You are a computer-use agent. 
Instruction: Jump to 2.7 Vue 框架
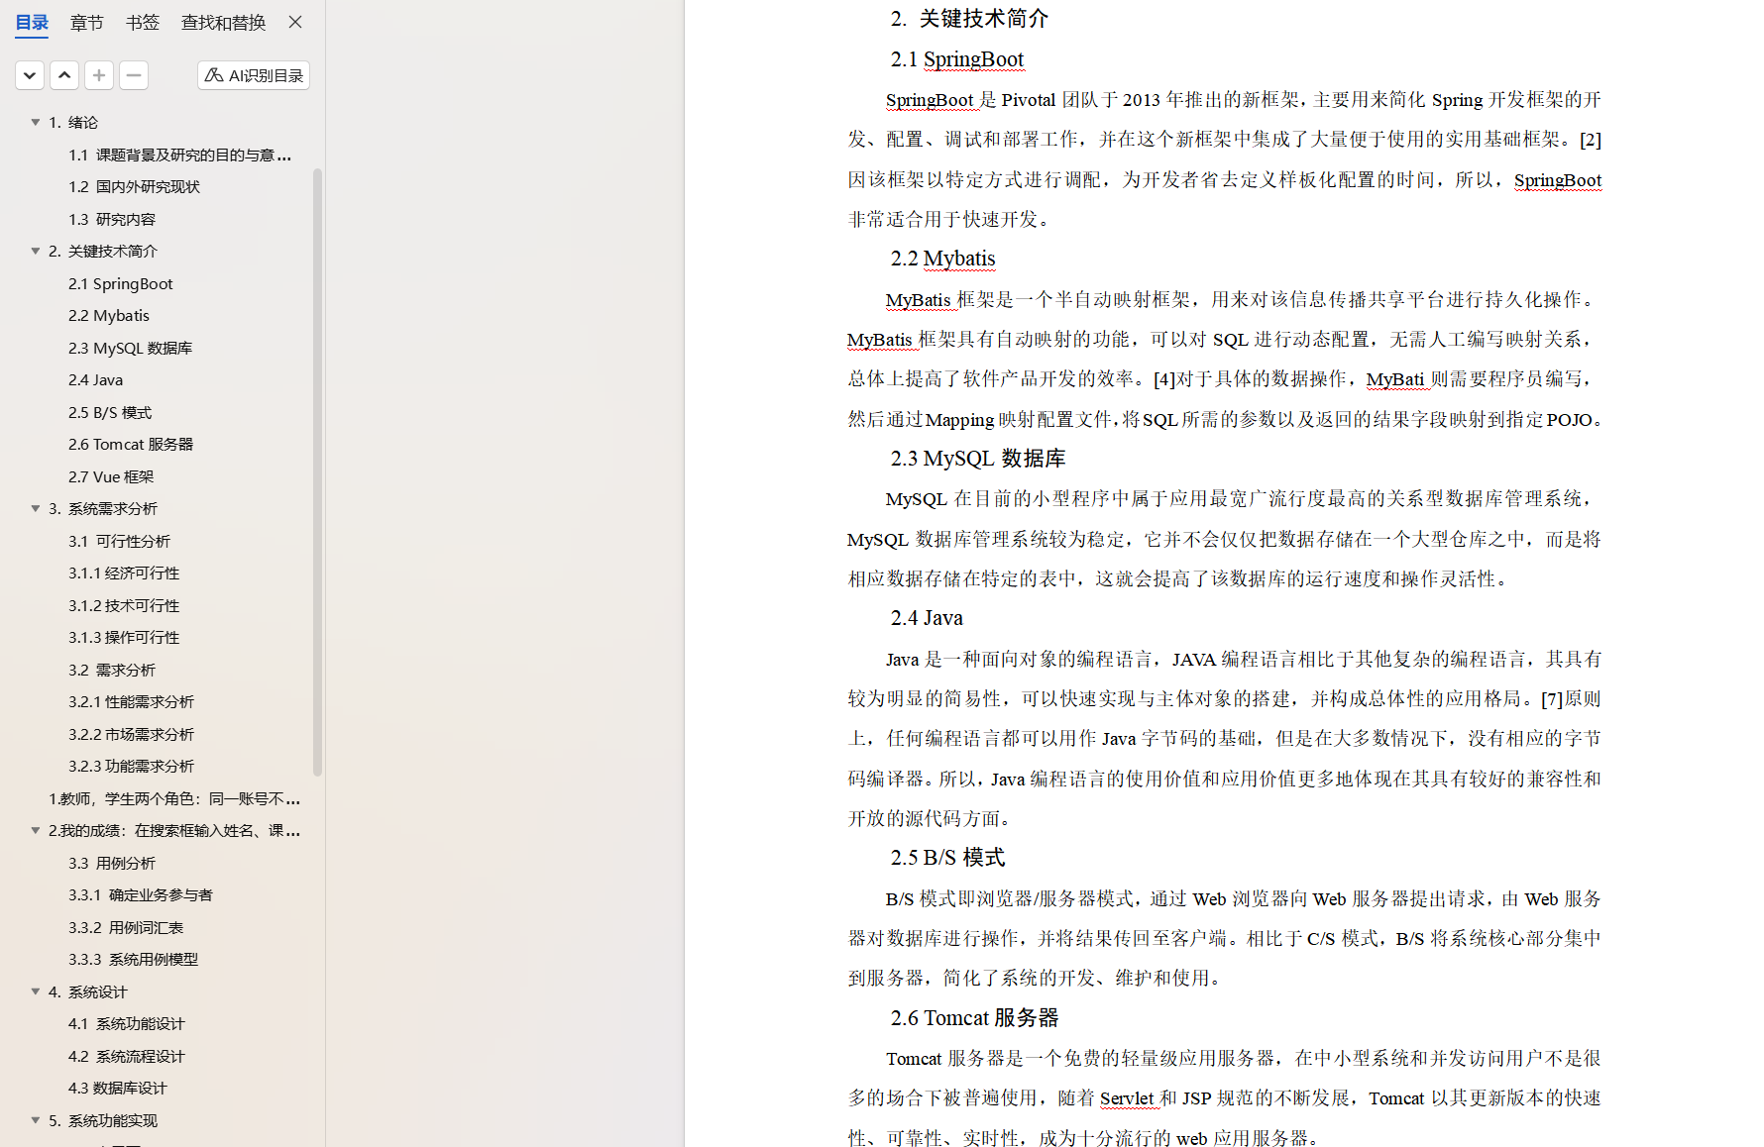111,476
